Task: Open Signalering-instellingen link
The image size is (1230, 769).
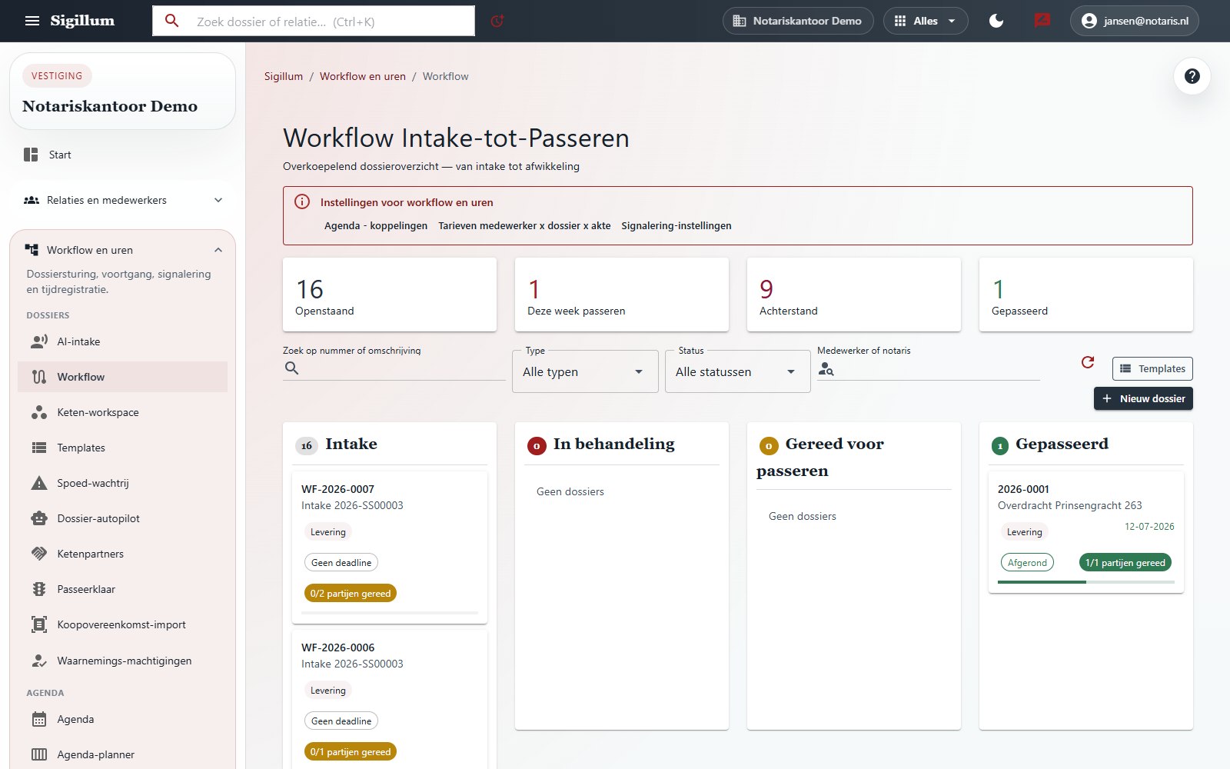Action: point(676,225)
